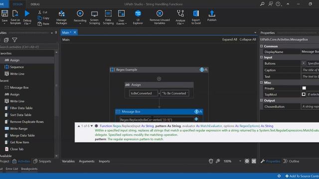Viewport: 319px width, 179px height.
Task: Collapse the Input properties section
Action: coord(261,57)
